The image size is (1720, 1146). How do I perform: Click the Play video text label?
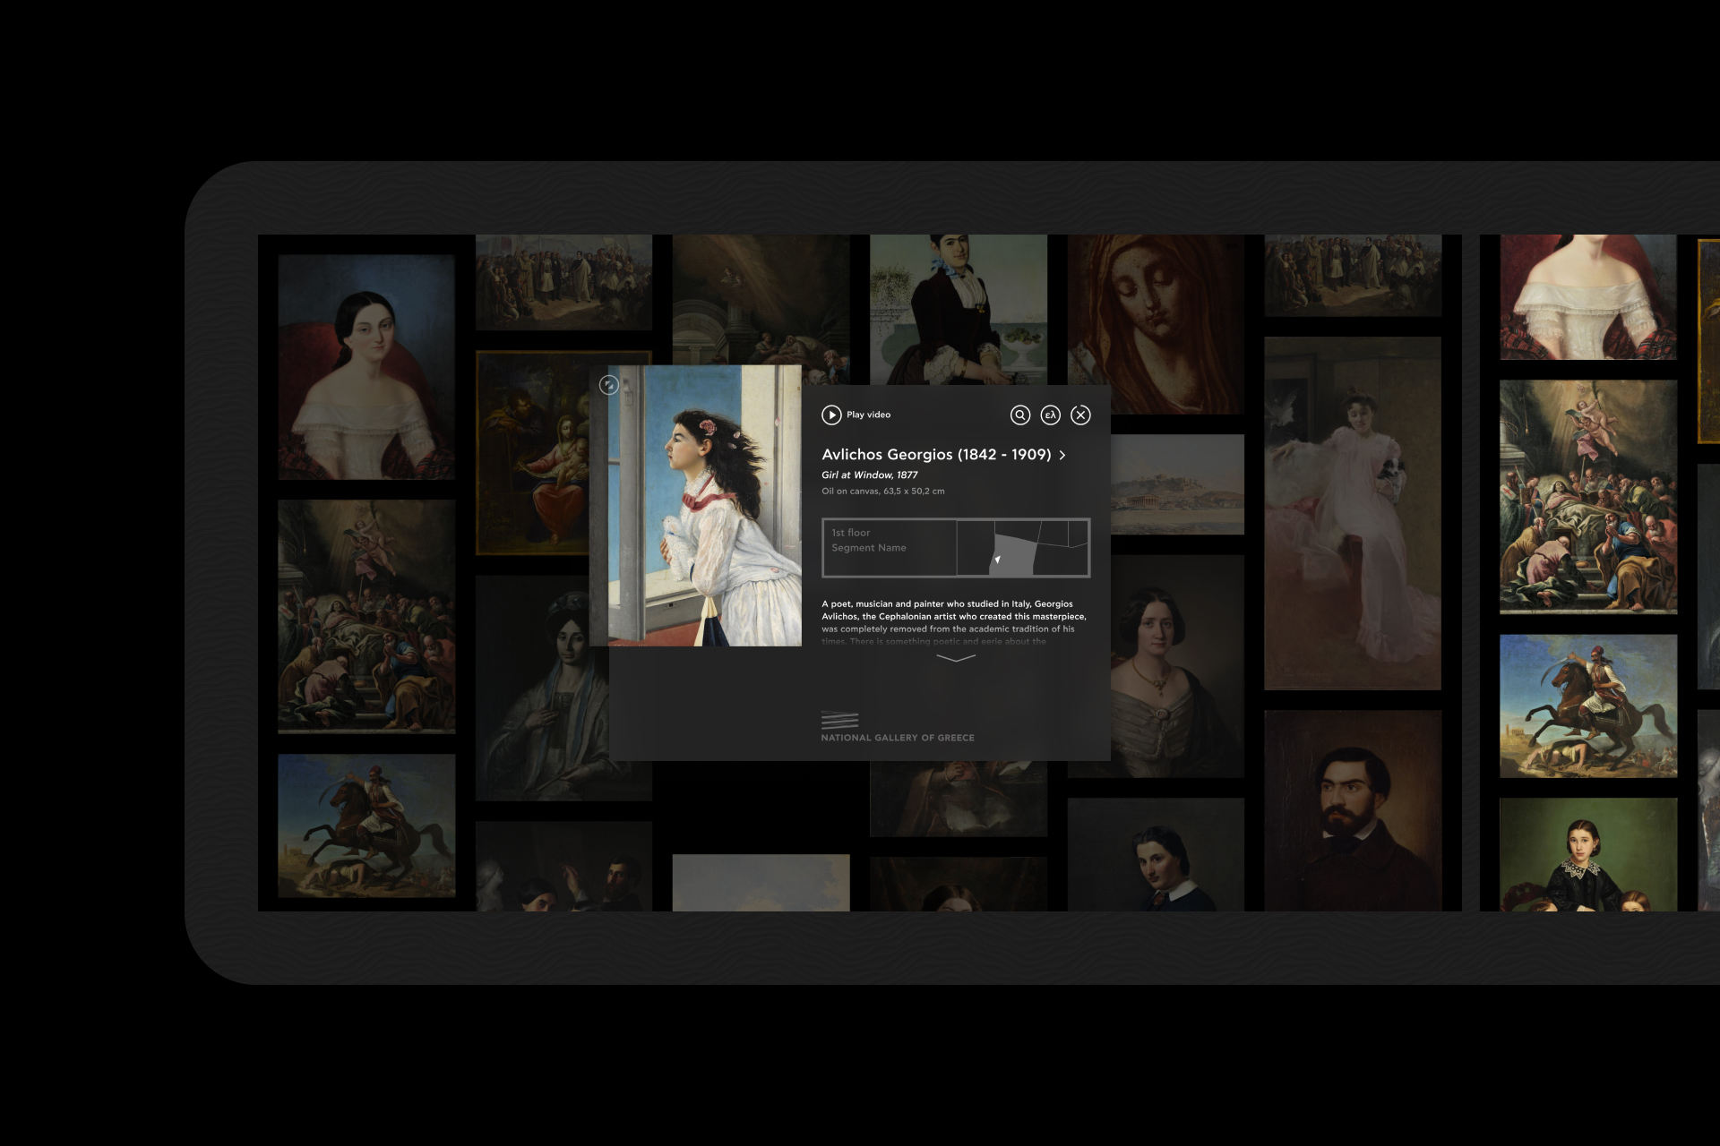click(x=868, y=415)
